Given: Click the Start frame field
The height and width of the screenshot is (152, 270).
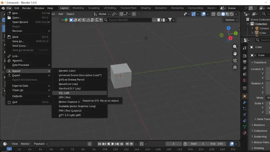Looking at the screenshot, I should tap(197, 144).
